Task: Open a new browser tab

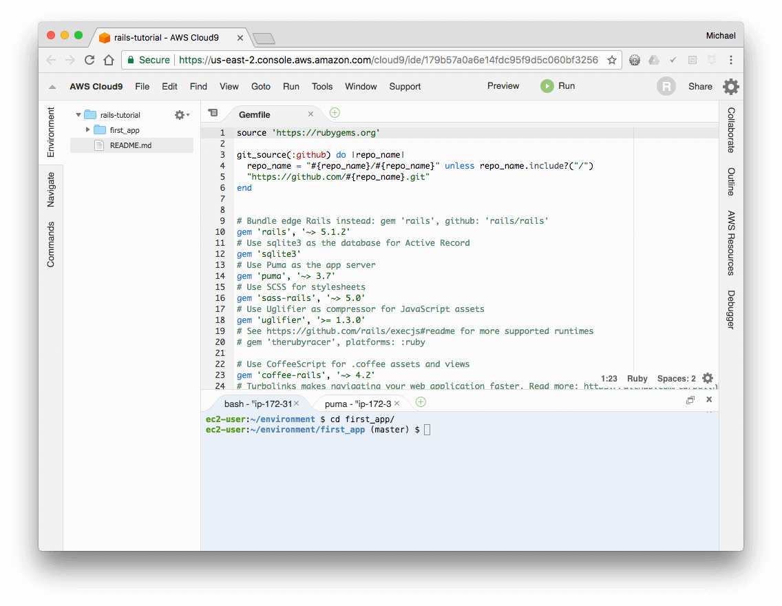Action: point(264,39)
